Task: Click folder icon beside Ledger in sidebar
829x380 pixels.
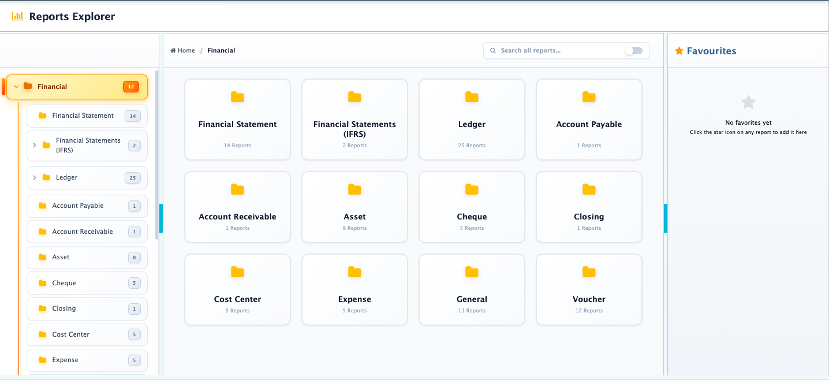Action: click(46, 177)
